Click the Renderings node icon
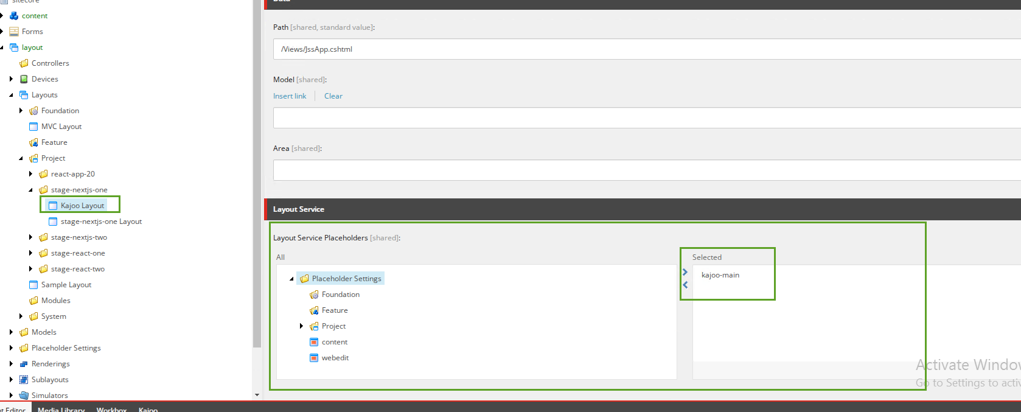1021x412 pixels. click(x=24, y=364)
